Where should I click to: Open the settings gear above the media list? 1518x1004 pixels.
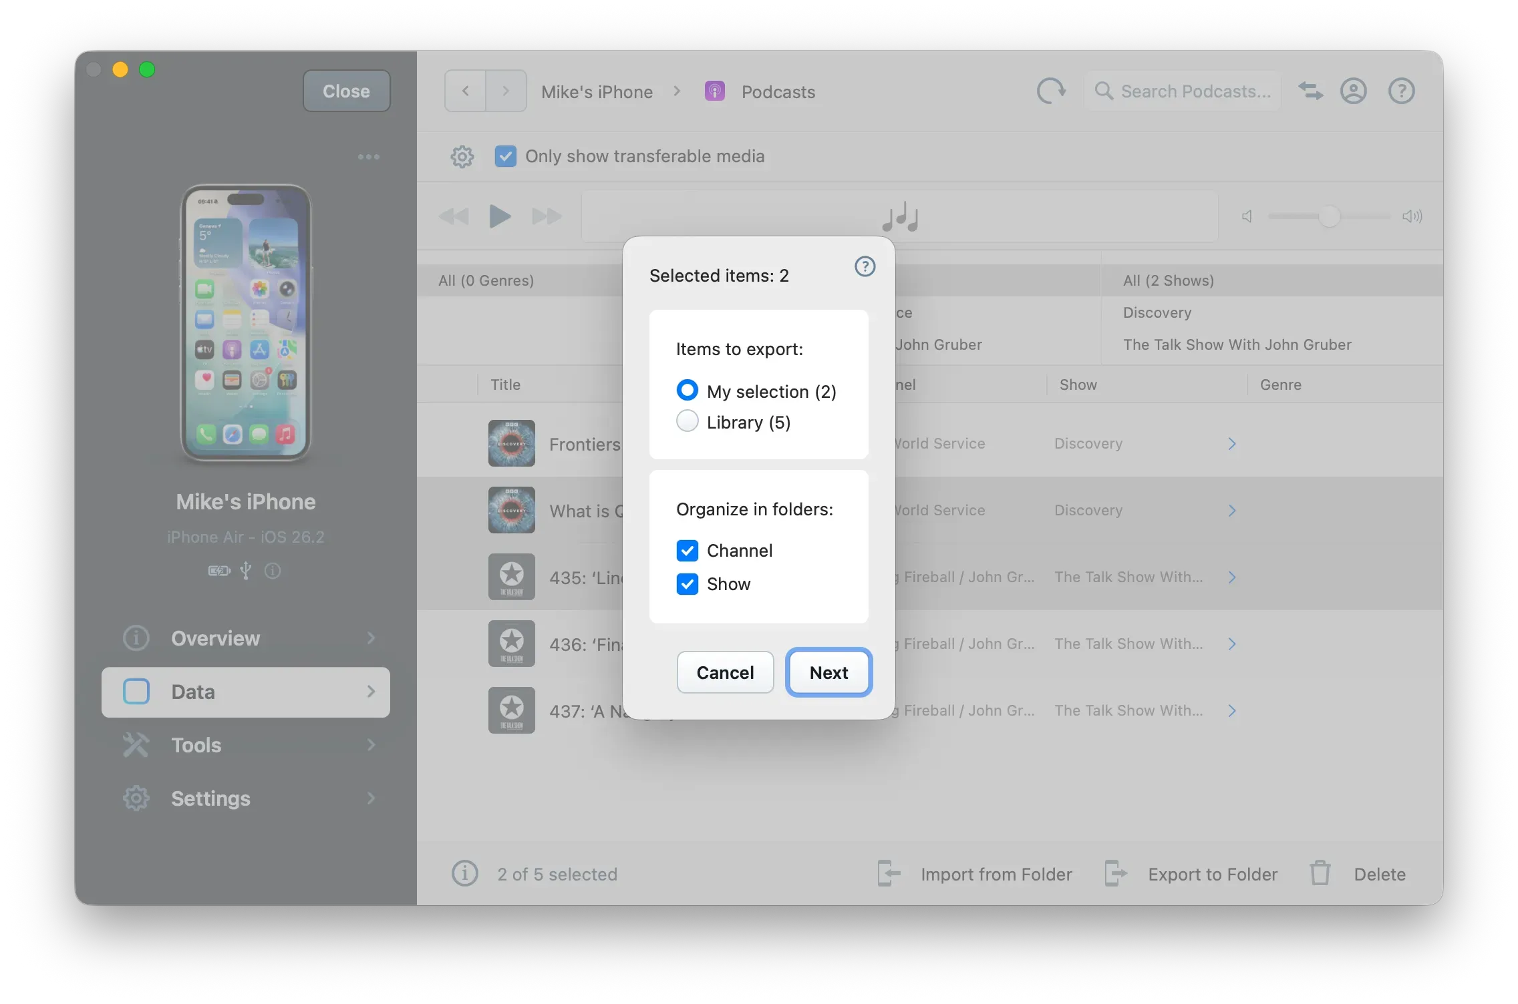coord(462,156)
